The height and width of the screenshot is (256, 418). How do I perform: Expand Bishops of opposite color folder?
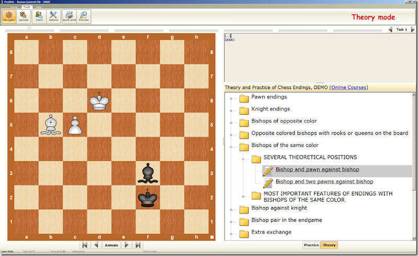(x=231, y=123)
